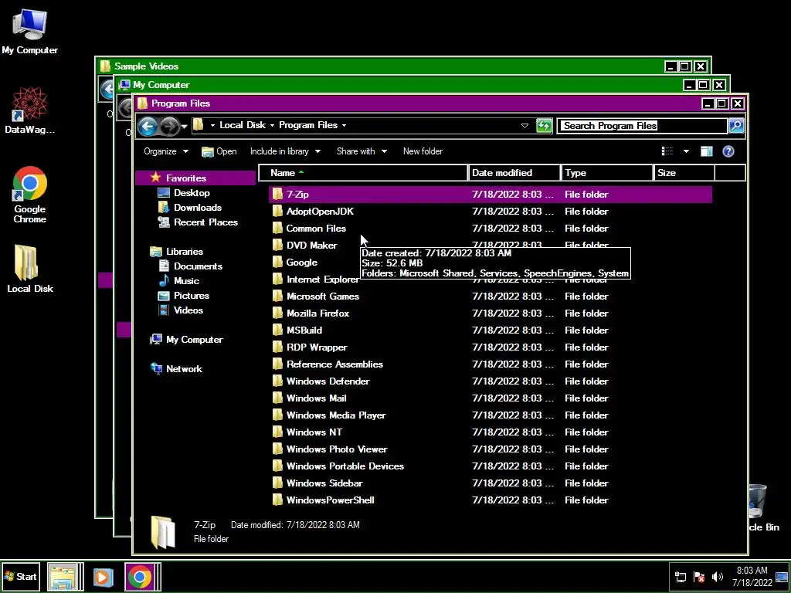Change view with the view icon

coord(667,151)
